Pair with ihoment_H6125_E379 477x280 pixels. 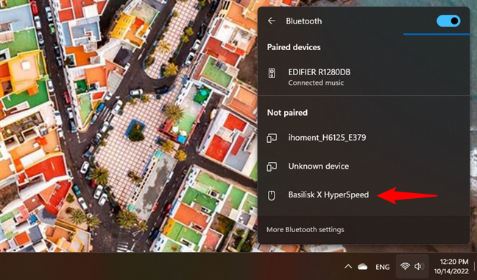(364, 138)
